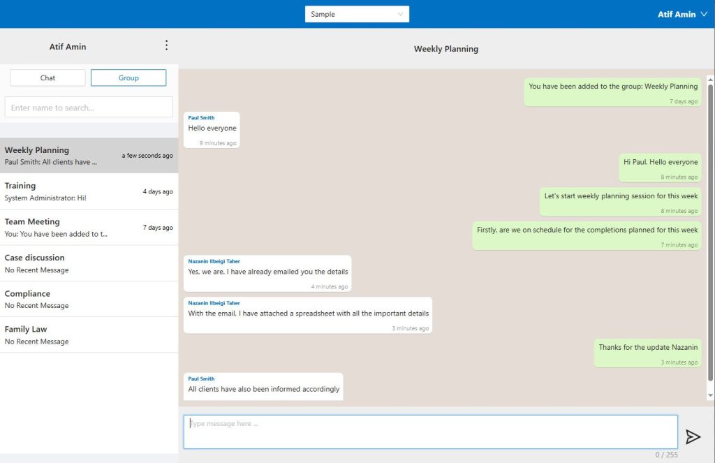
Task: Click the send message paper plane icon
Action: coord(692,436)
